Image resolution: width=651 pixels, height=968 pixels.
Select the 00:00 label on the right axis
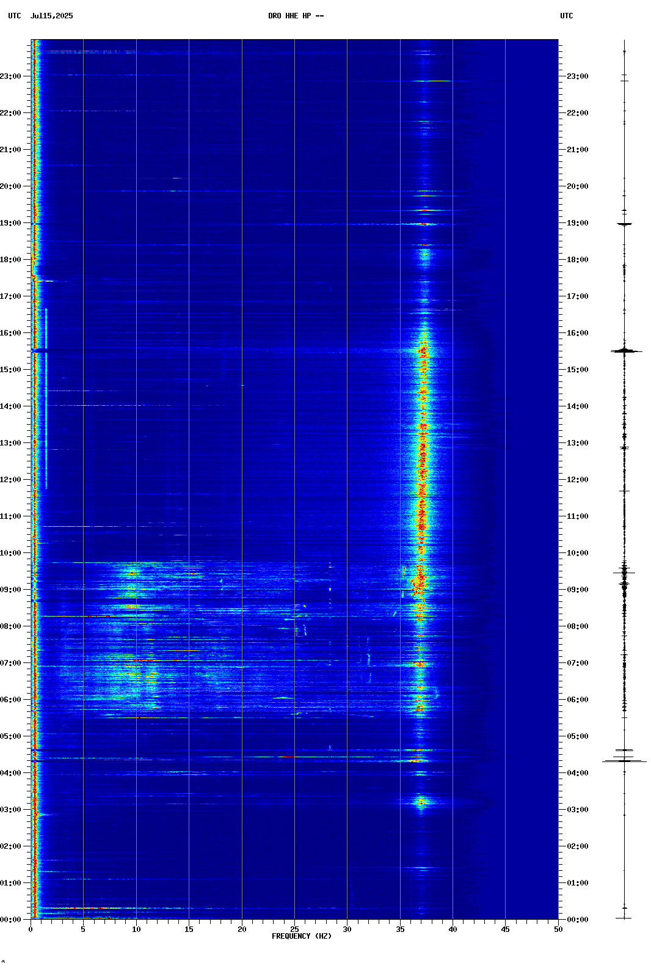click(578, 920)
